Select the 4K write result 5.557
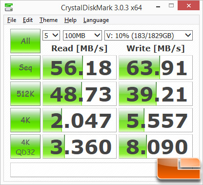This screenshot has width=203, height=185. 156,120
